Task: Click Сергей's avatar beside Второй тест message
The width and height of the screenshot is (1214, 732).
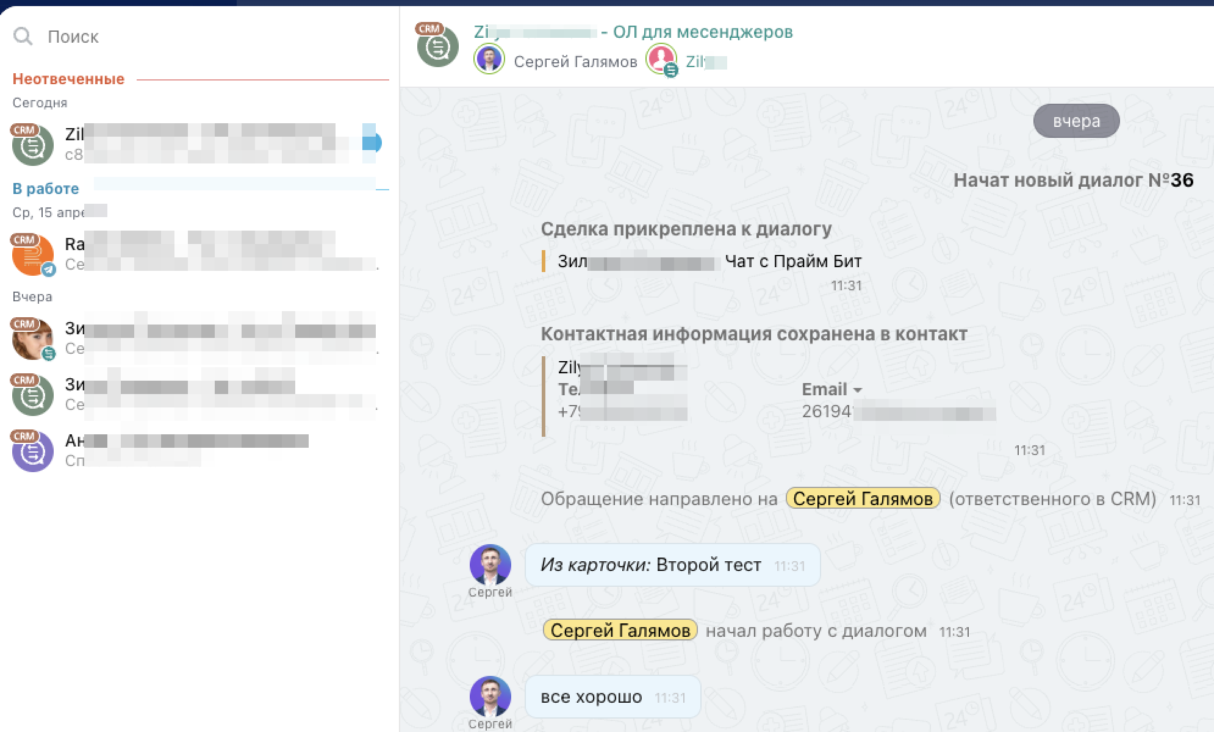Action: click(x=490, y=565)
